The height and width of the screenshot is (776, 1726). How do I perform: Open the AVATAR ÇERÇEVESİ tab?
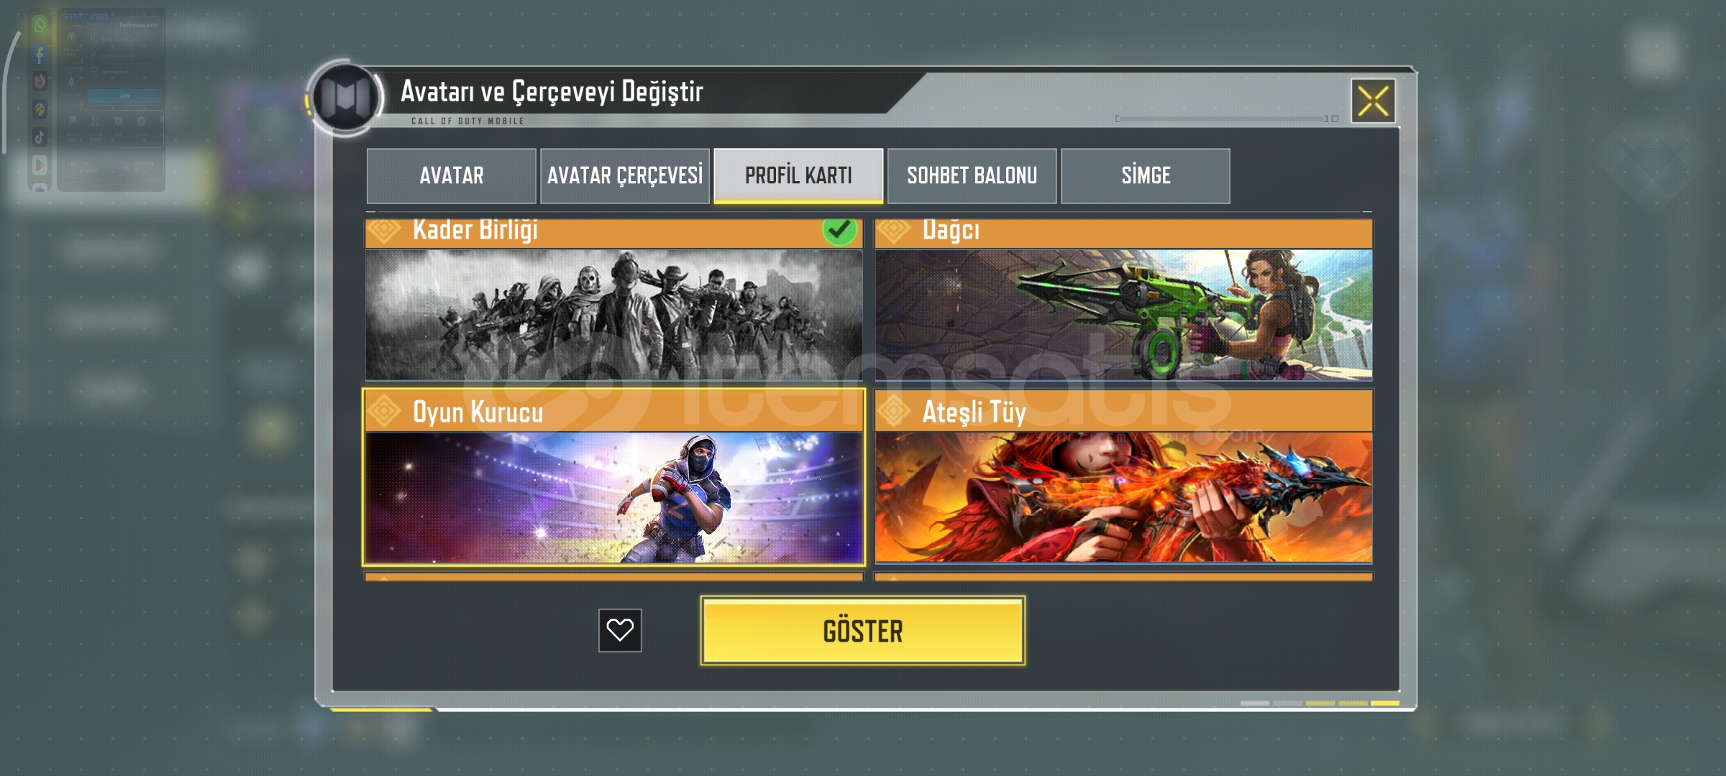[x=625, y=176]
